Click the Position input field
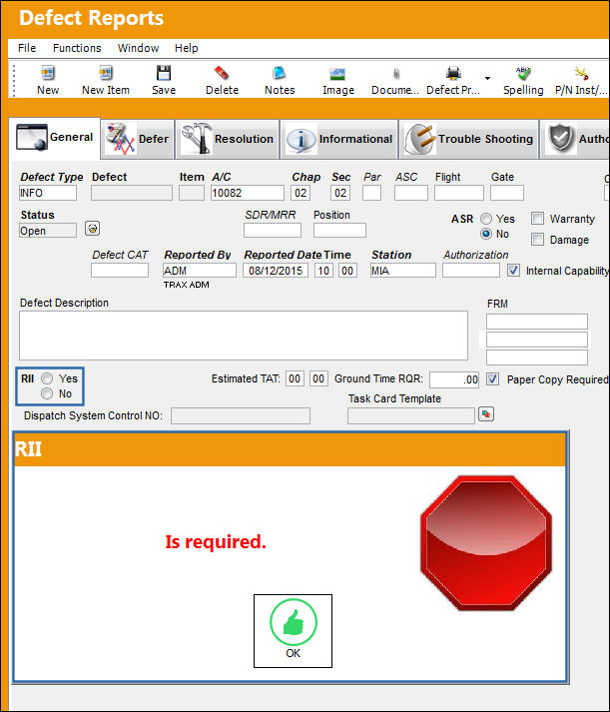The width and height of the screenshot is (610, 712). pyautogui.click(x=339, y=231)
